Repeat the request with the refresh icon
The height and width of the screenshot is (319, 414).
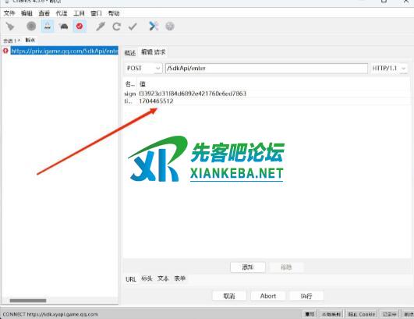tap(116, 27)
